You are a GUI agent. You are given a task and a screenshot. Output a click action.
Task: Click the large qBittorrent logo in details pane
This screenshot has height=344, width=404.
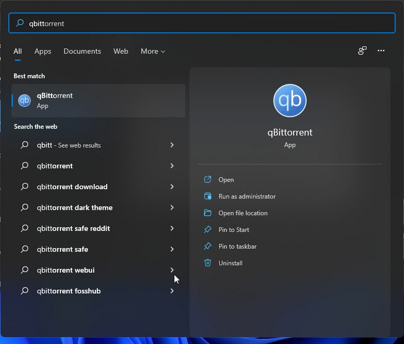tap(290, 101)
